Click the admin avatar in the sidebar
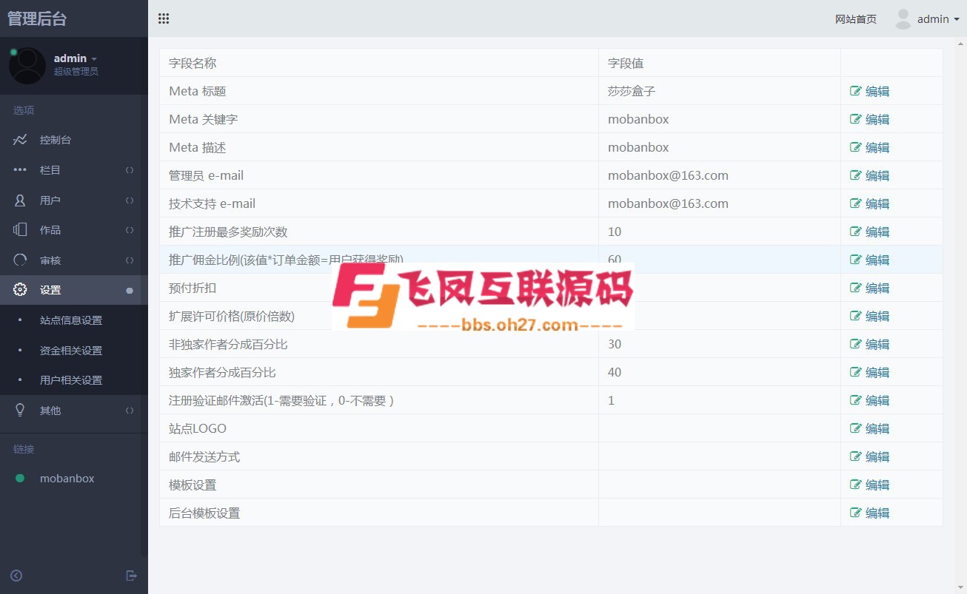 (x=27, y=66)
